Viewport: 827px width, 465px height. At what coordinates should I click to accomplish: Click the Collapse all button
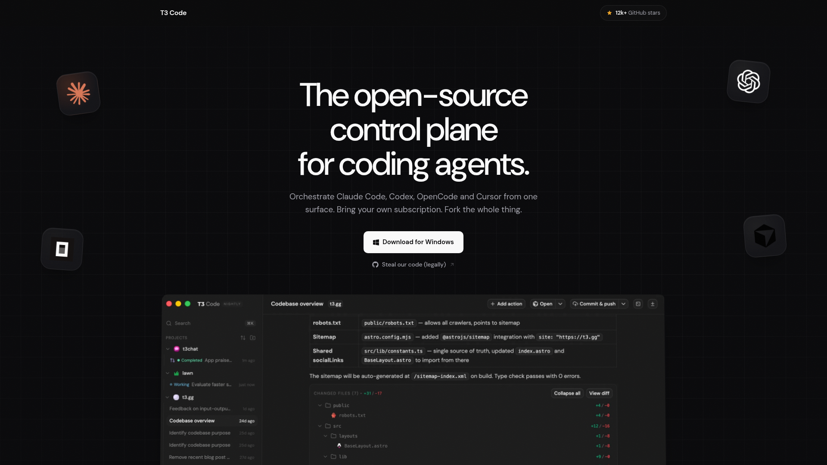[x=567, y=394]
